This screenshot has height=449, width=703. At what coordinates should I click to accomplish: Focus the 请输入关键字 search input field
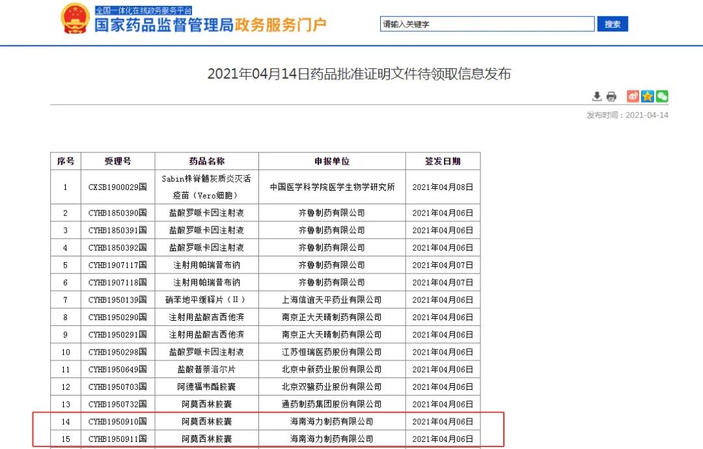487,24
